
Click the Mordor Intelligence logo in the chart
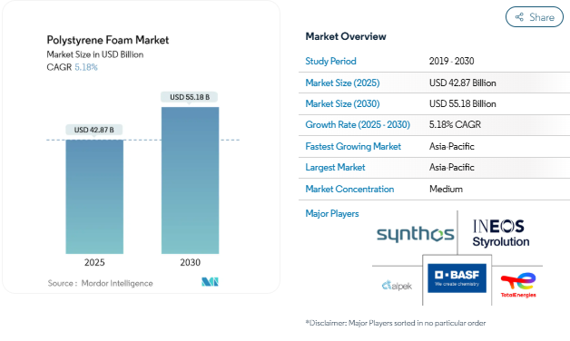[x=210, y=282]
